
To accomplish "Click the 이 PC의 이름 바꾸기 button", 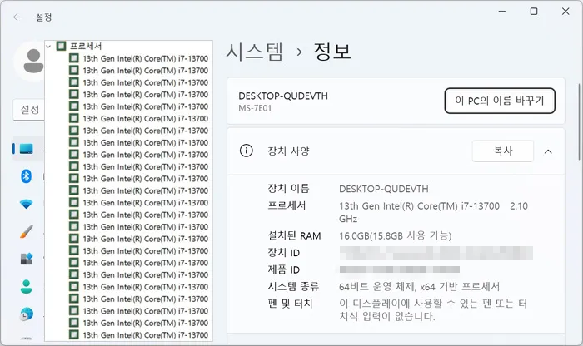I will coord(500,101).
